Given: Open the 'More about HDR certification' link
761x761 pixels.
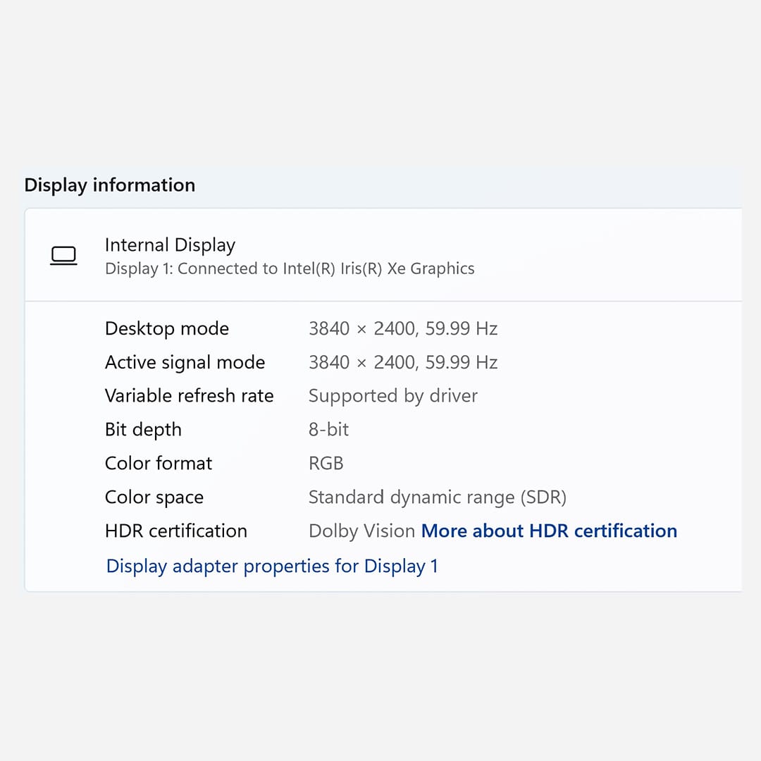Looking at the screenshot, I should pyautogui.click(x=549, y=531).
